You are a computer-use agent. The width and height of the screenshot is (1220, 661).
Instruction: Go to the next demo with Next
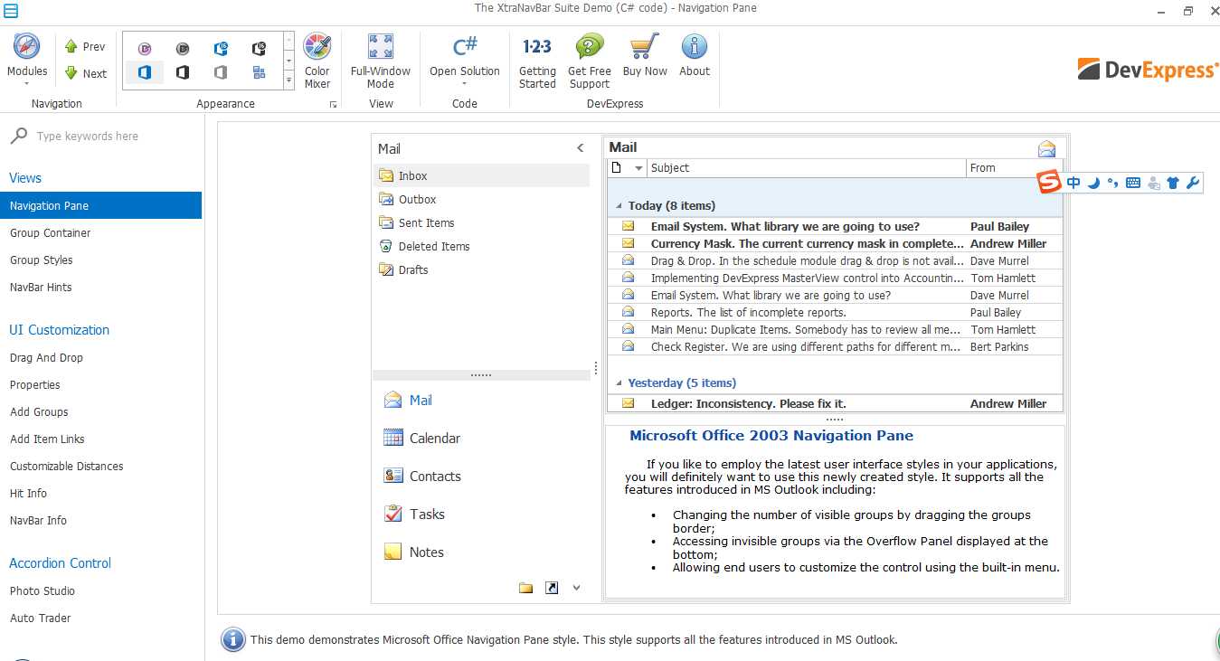(85, 74)
